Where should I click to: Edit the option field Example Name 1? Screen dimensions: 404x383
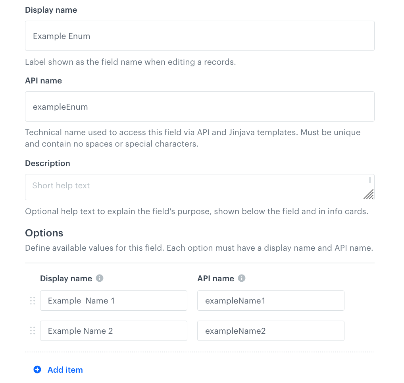tap(114, 301)
